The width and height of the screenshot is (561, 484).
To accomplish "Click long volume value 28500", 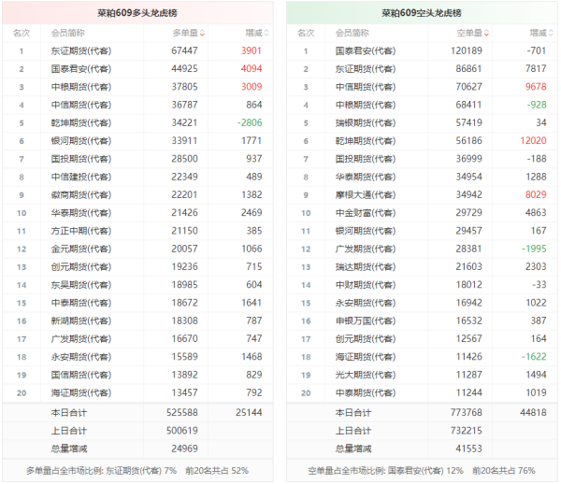I will (x=184, y=159).
